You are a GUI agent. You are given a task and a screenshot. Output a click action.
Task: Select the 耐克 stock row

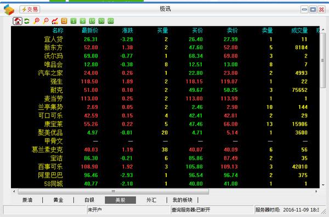[165, 90]
